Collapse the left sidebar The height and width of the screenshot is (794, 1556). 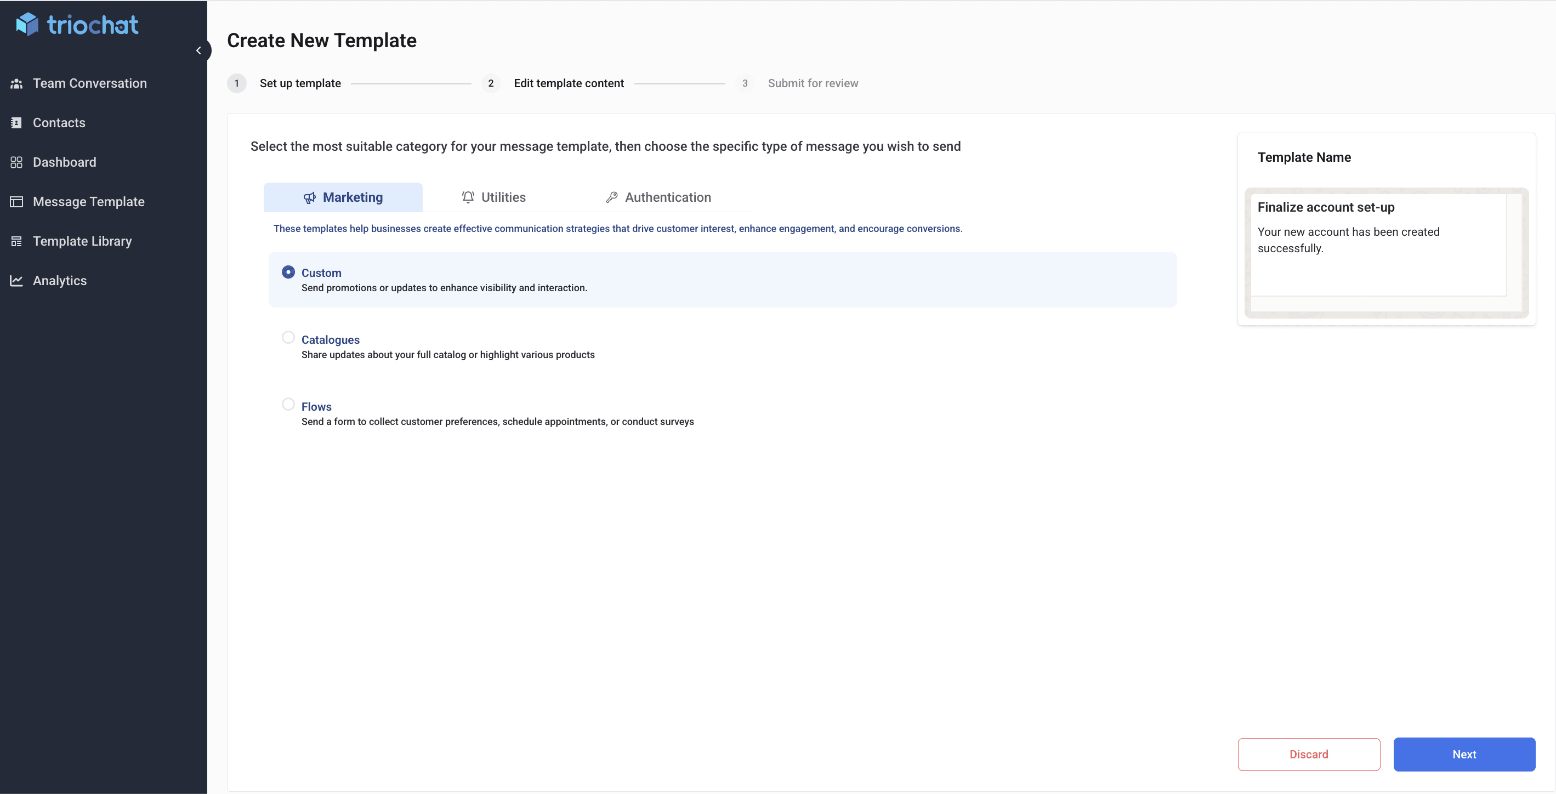[200, 50]
